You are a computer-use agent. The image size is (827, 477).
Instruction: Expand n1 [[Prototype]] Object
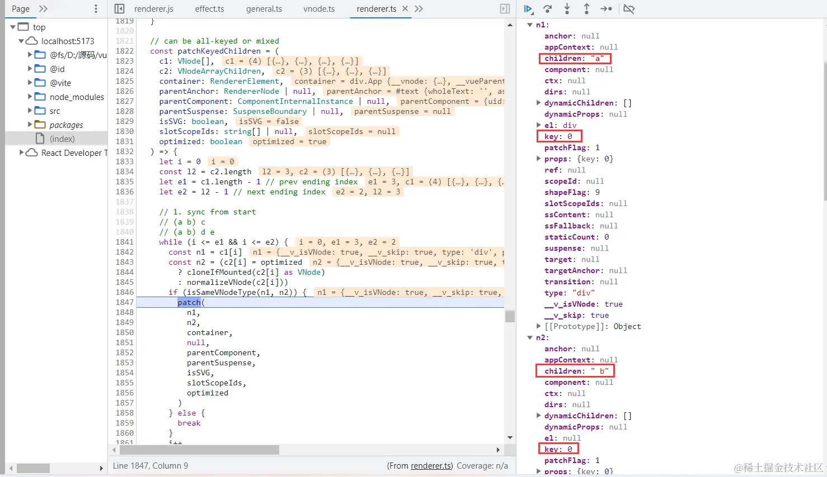pos(539,326)
